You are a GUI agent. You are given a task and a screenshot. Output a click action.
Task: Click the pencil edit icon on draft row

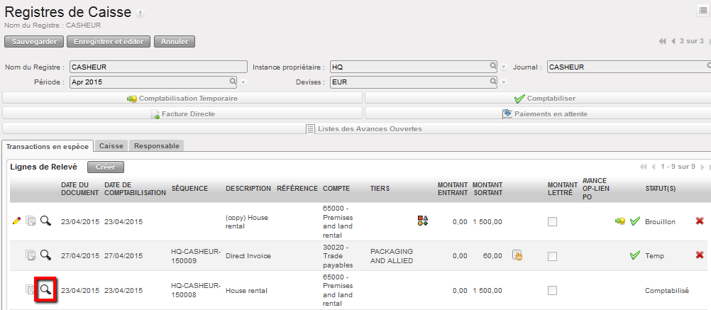[x=16, y=221]
